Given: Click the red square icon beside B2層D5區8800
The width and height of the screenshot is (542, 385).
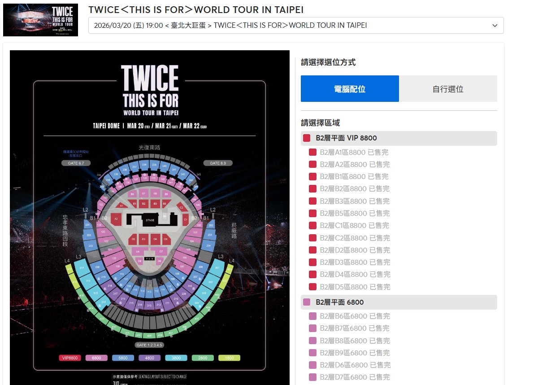Looking at the screenshot, I should pyautogui.click(x=312, y=286).
